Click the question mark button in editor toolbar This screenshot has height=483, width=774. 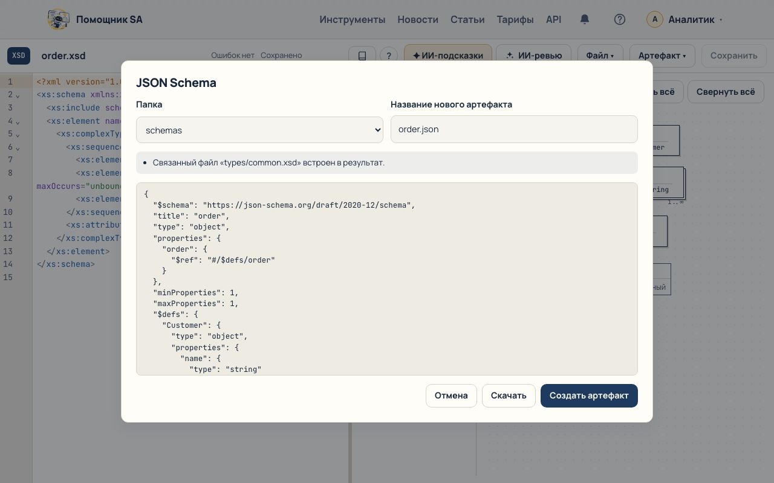389,56
